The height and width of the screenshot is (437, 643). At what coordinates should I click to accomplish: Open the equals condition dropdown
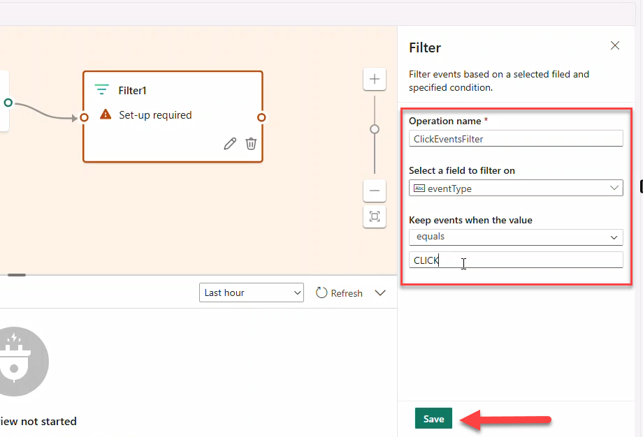point(614,237)
